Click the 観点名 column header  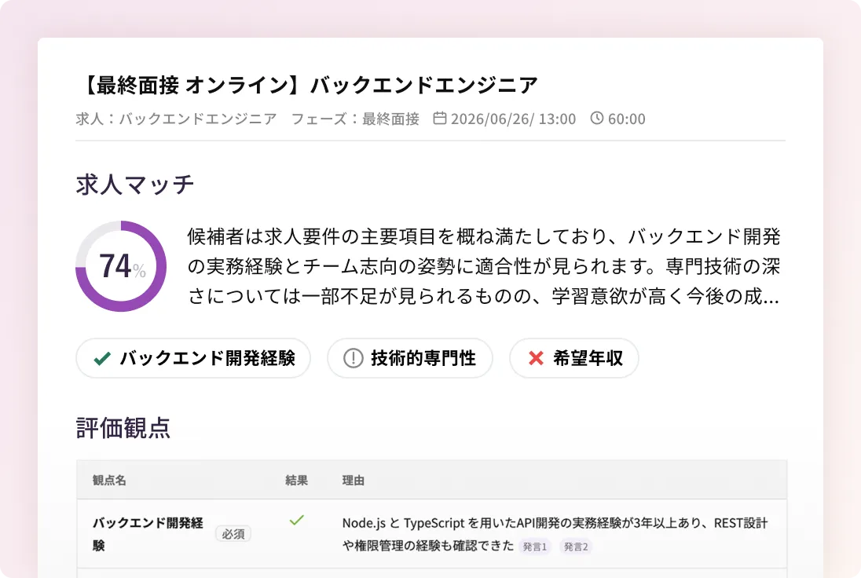coord(109,481)
